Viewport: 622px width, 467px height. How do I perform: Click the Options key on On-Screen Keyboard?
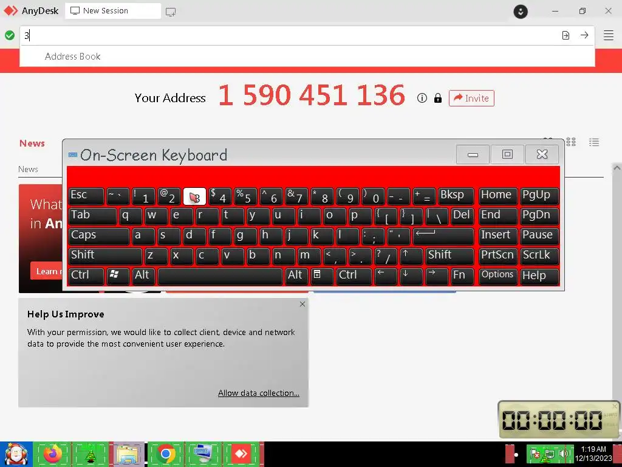(x=498, y=276)
